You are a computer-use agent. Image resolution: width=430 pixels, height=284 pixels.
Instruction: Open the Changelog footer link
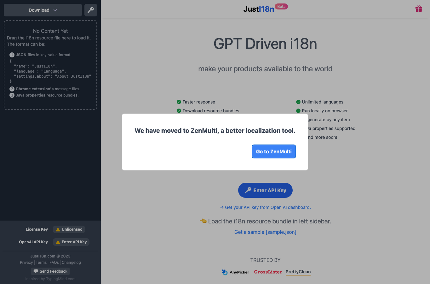pos(71,263)
